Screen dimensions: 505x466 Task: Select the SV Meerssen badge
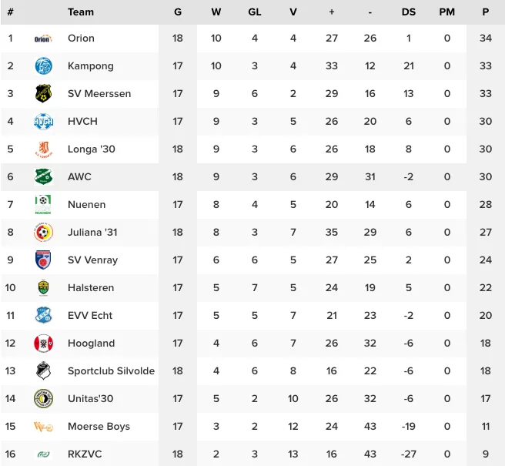[43, 94]
